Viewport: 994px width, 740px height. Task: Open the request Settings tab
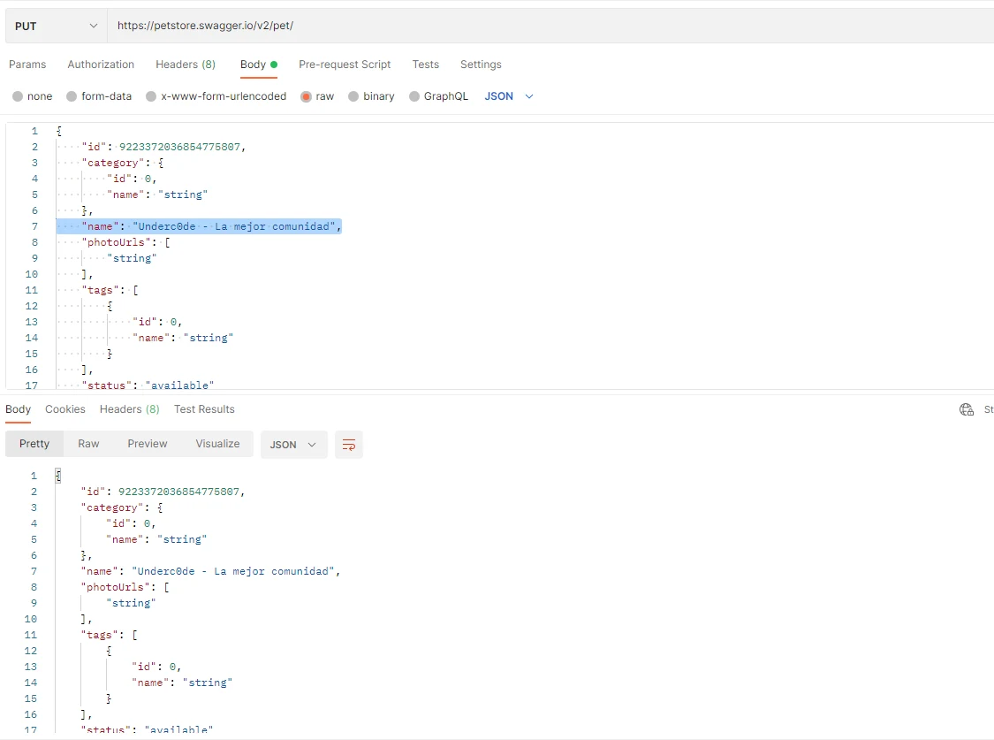click(481, 65)
